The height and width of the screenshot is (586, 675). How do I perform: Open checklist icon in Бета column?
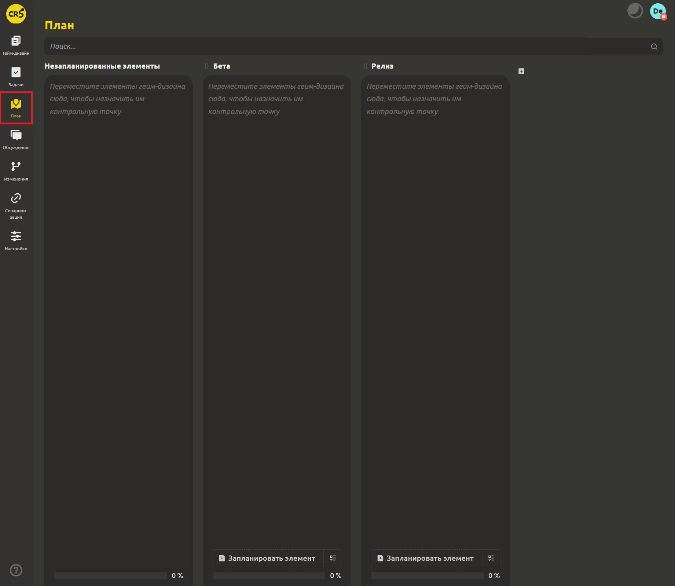point(333,558)
